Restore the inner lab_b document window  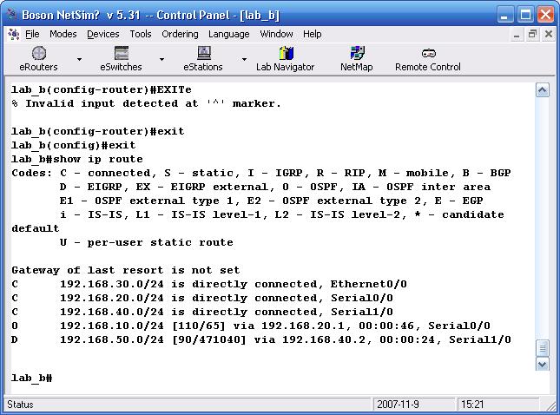[532, 34]
